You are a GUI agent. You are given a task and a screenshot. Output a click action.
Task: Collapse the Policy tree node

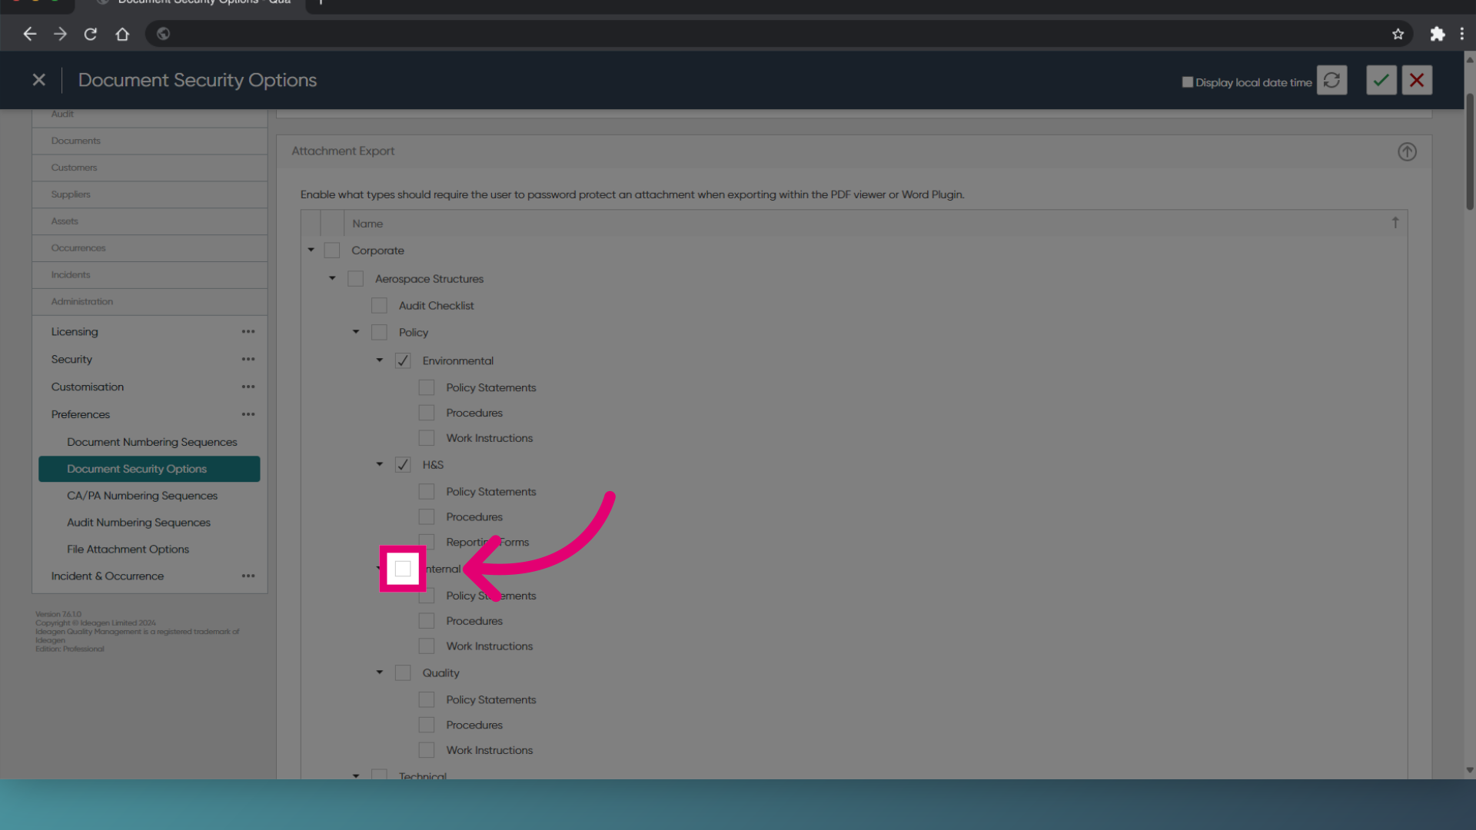click(x=356, y=332)
